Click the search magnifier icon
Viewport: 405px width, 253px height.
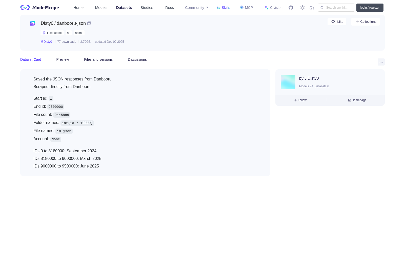pos(322,8)
